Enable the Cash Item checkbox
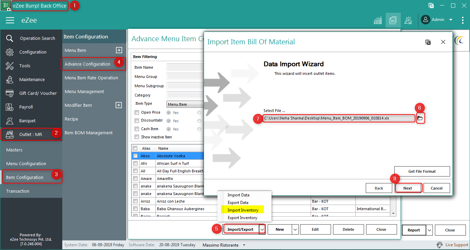The width and height of the screenshot is (470, 250). [x=137, y=129]
